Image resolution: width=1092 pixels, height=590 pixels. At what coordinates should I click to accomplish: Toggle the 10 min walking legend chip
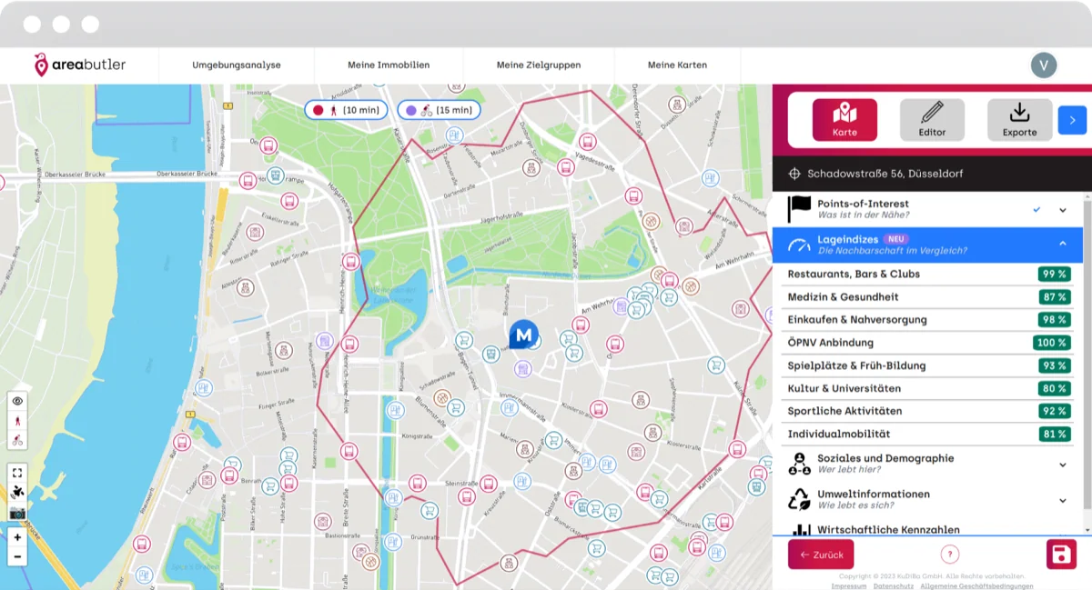[x=347, y=110]
